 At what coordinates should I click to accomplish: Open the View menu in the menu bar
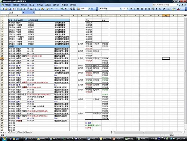[24, 5]
